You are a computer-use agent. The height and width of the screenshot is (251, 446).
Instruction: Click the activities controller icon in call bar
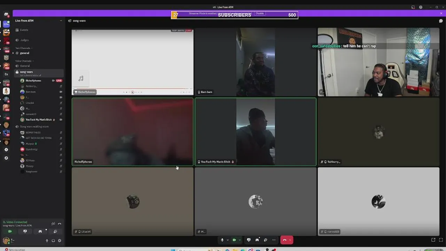(257, 240)
